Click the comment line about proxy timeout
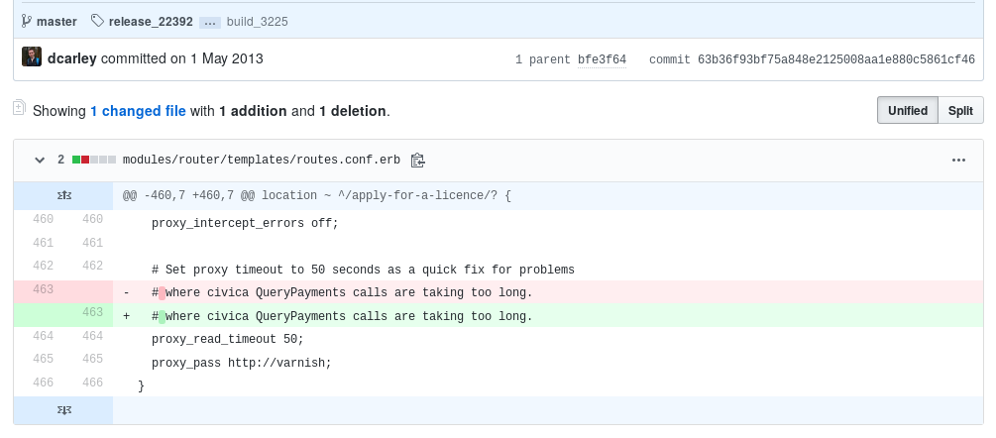The width and height of the screenshot is (996, 438). (363, 270)
